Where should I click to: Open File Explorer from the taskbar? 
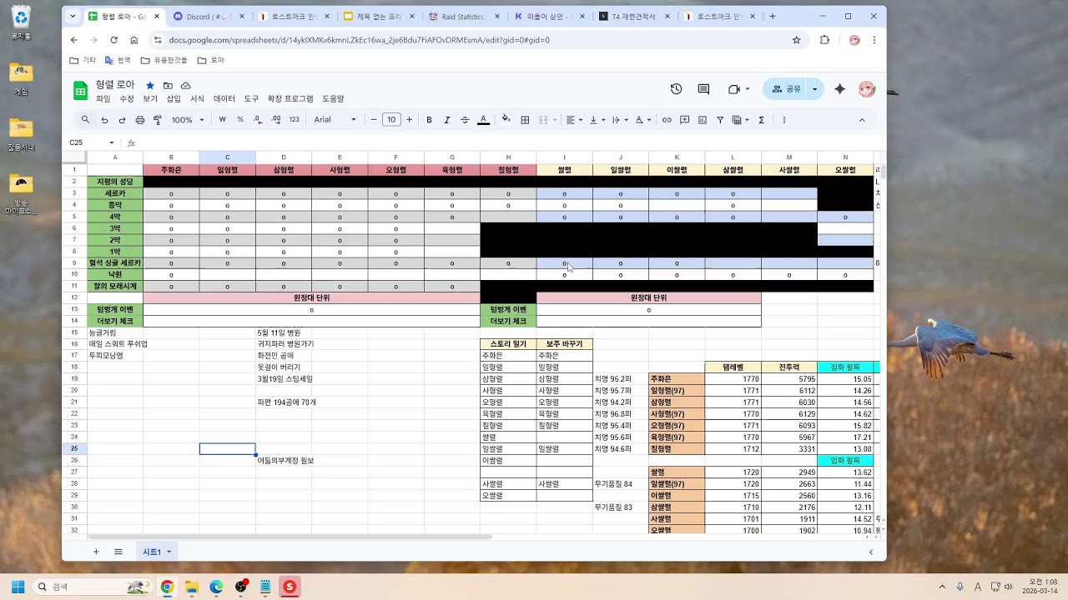191,587
